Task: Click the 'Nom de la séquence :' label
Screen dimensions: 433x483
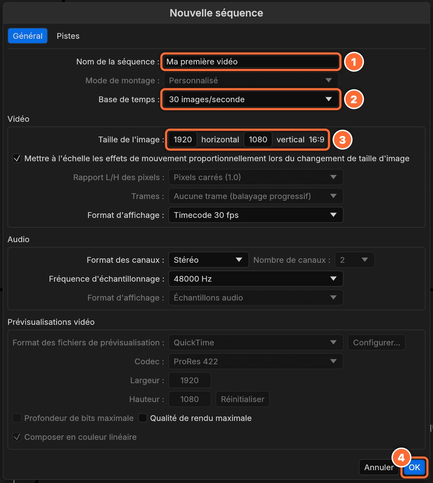Action: pos(118,62)
